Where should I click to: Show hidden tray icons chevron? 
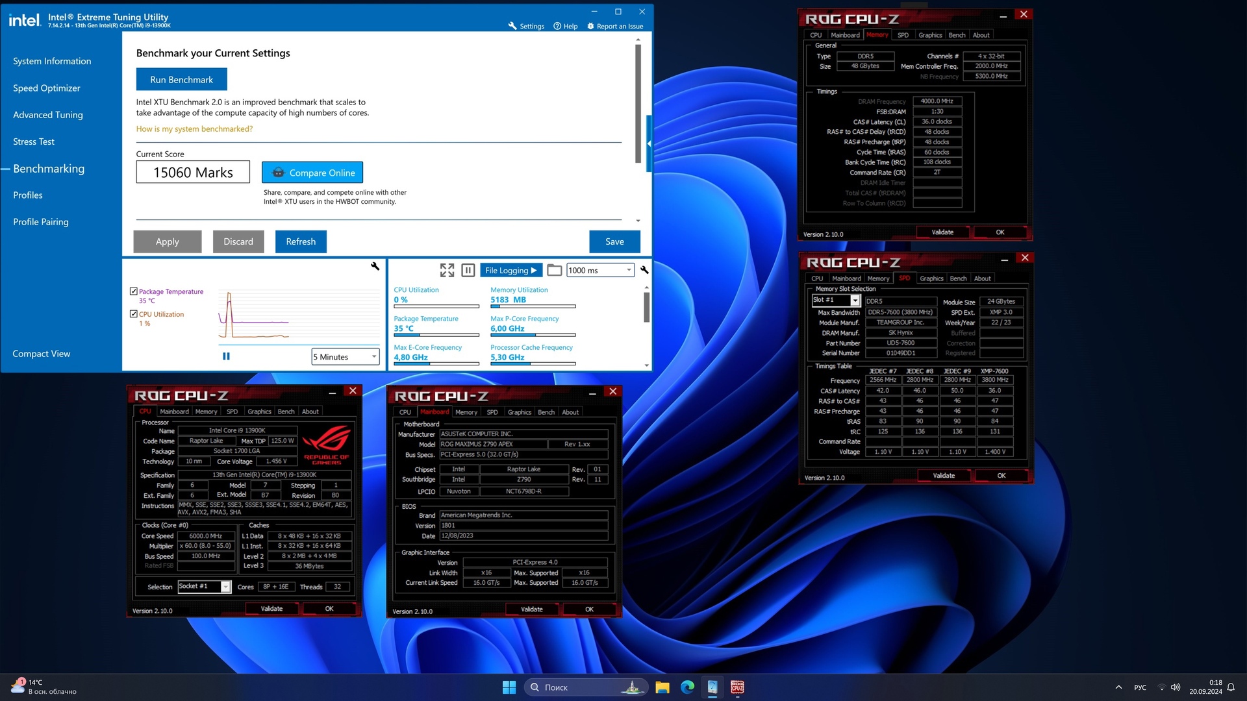point(1118,687)
